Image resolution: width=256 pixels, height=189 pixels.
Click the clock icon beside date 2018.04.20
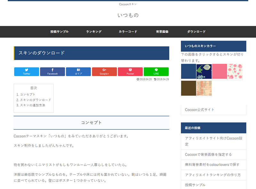138,79
